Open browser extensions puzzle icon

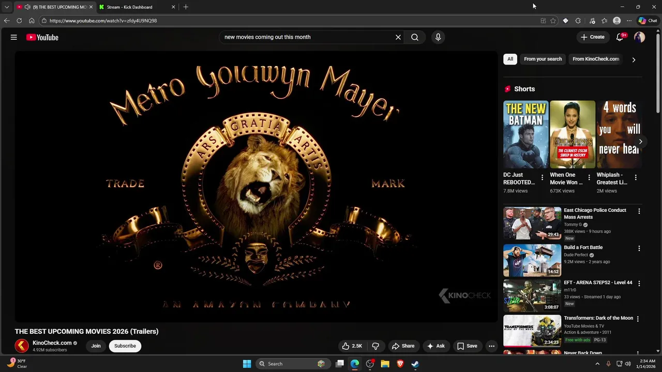tap(578, 21)
